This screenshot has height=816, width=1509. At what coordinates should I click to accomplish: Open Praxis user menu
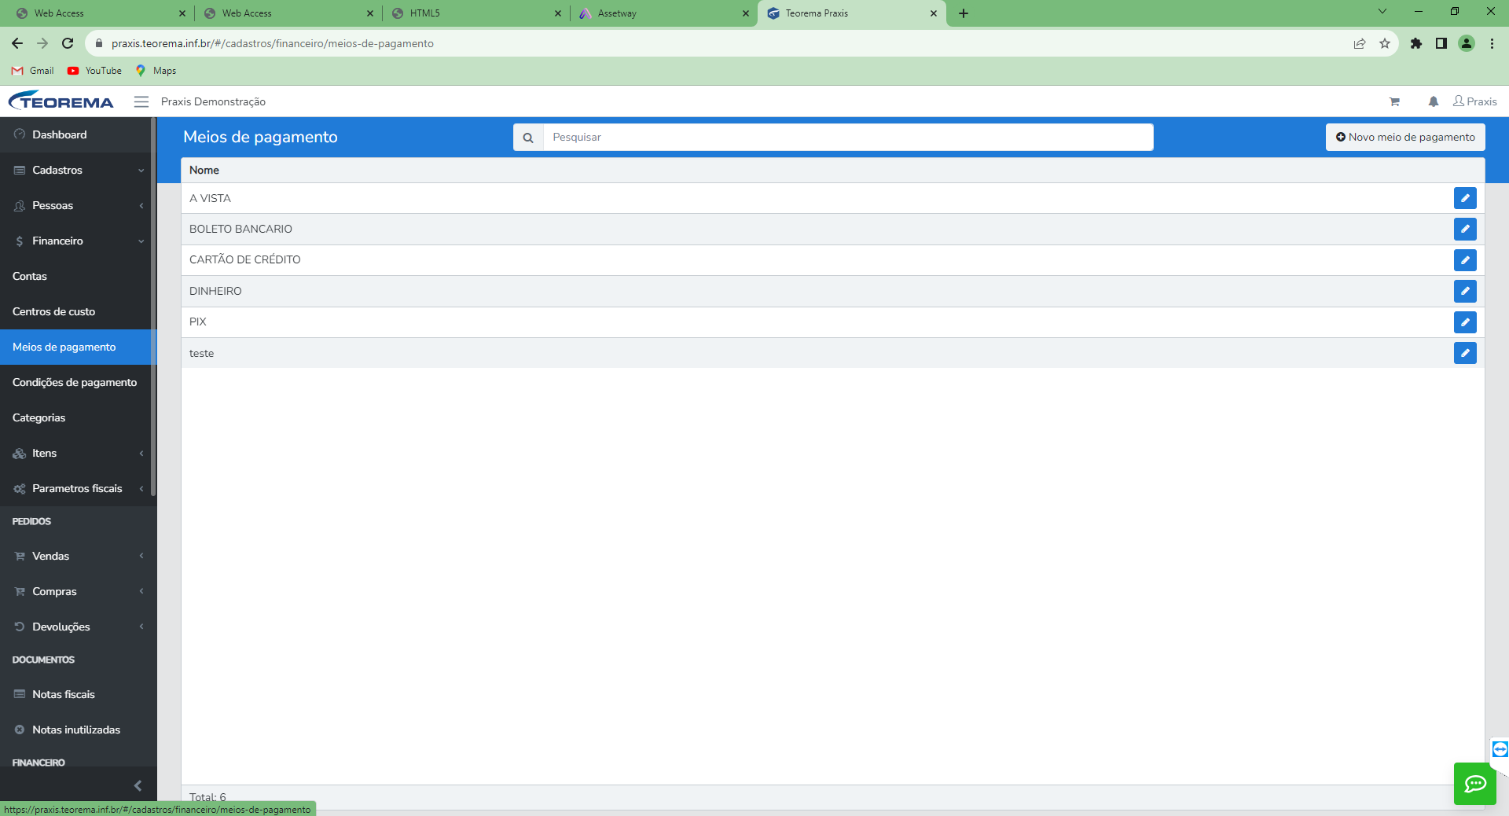tap(1475, 101)
